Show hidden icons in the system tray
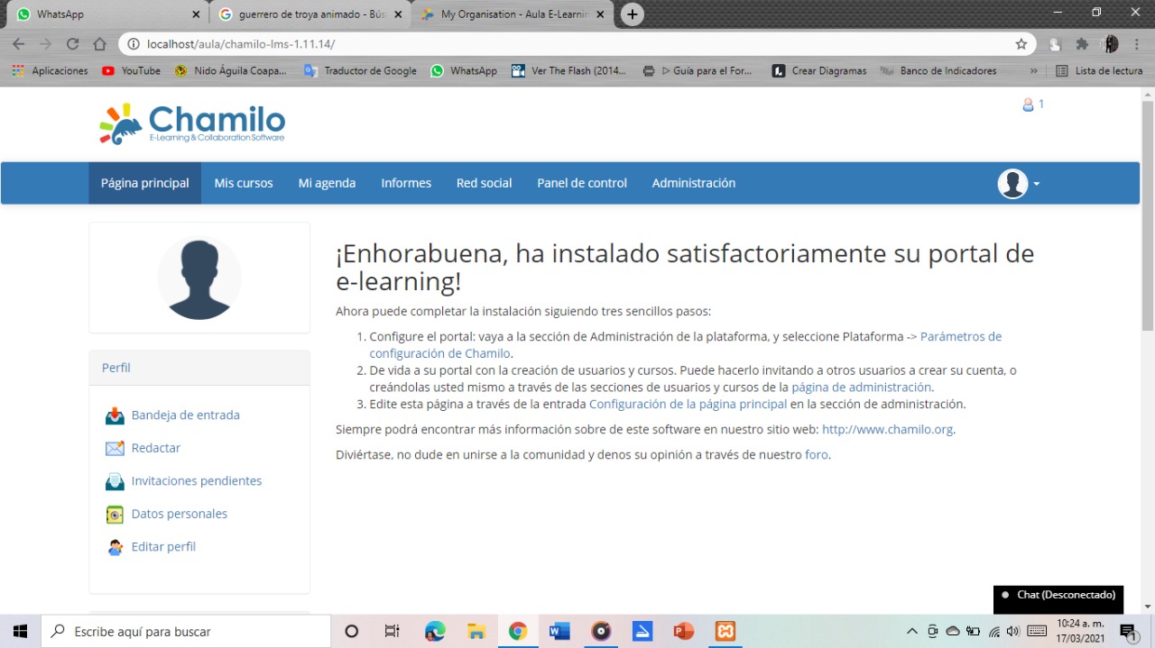Image resolution: width=1155 pixels, height=648 pixels. click(x=912, y=631)
